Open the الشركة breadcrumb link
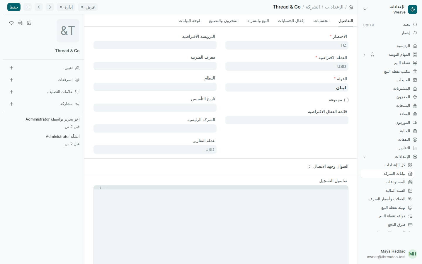 click(x=313, y=7)
